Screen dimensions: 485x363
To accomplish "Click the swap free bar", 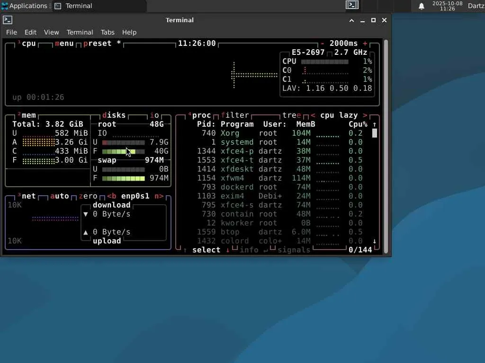I will pos(124,178).
